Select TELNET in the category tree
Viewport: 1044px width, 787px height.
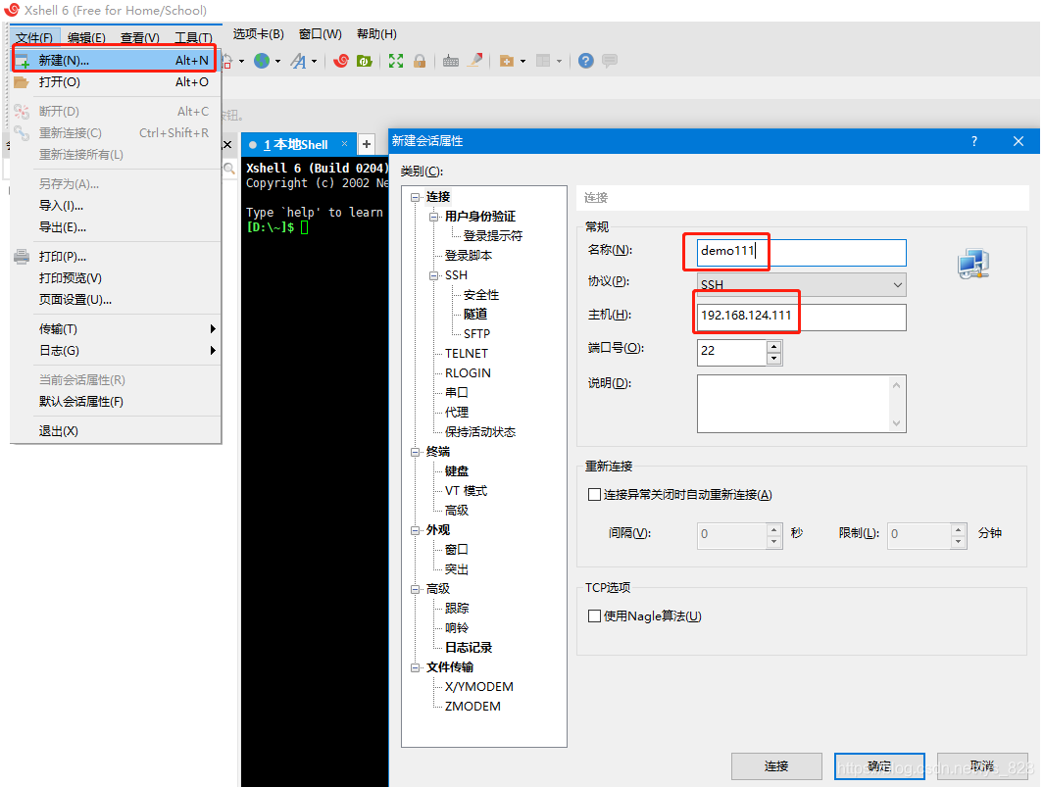(466, 354)
